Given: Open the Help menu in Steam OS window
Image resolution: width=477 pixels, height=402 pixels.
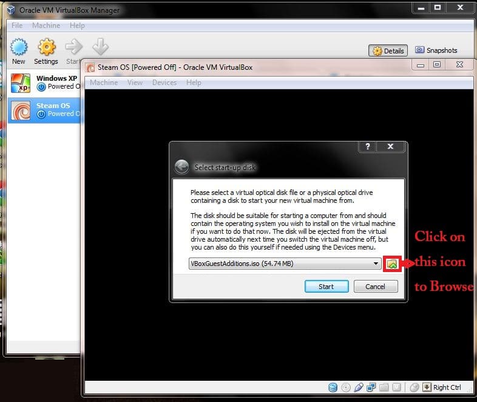Looking at the screenshot, I should [x=194, y=83].
